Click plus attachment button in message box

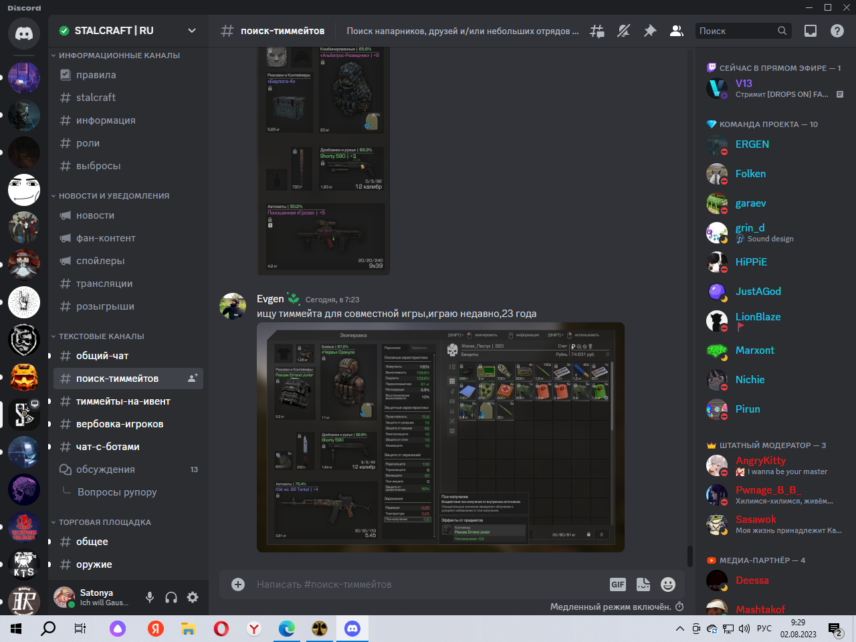coord(238,584)
